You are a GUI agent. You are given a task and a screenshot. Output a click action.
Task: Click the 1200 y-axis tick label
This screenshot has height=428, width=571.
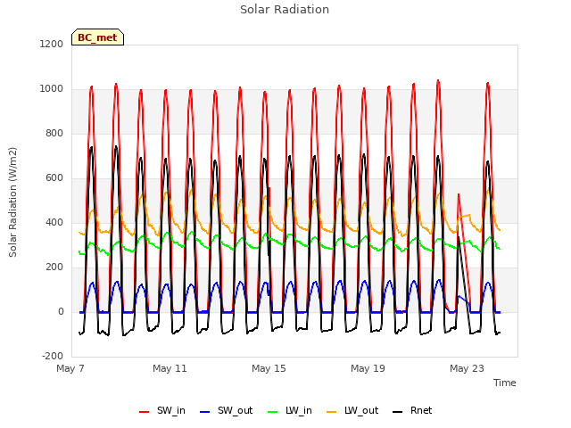(52, 45)
